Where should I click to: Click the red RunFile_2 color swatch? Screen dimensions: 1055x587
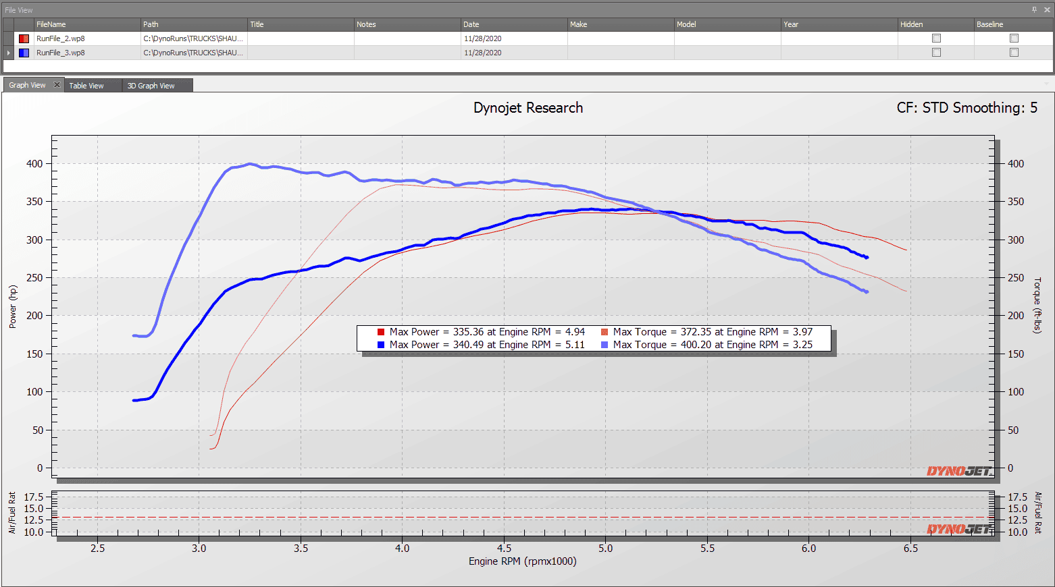pos(24,38)
